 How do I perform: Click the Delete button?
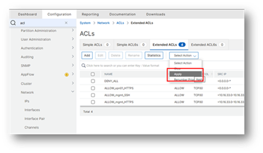coord(116,56)
